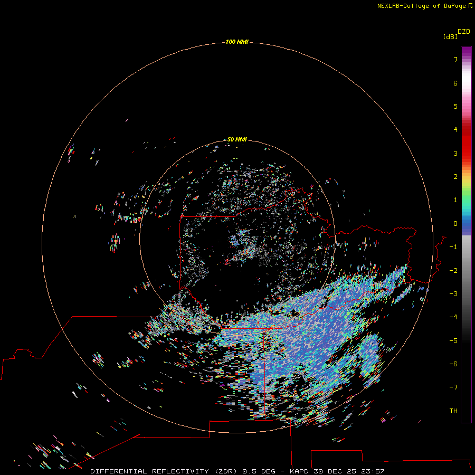
Task: Click the 4 value on the color scale
Action: [x=455, y=130]
